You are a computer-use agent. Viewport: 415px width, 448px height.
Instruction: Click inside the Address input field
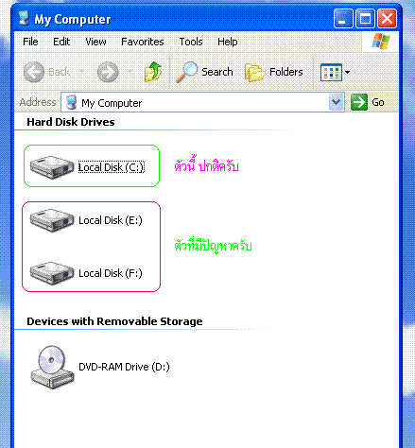196,102
